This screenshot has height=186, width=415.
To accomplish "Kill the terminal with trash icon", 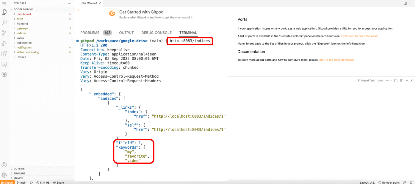I will (401, 81).
